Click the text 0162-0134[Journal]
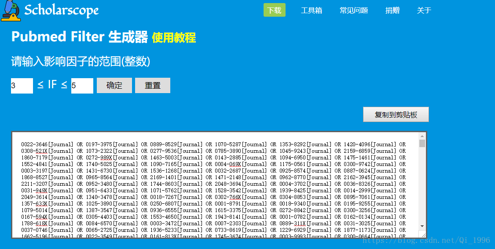Image resolution: width=495 pixels, height=249 pixels. [x=370, y=217]
